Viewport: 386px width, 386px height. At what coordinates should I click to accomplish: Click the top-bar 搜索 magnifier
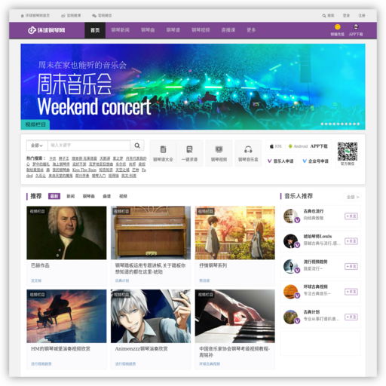[x=324, y=16]
